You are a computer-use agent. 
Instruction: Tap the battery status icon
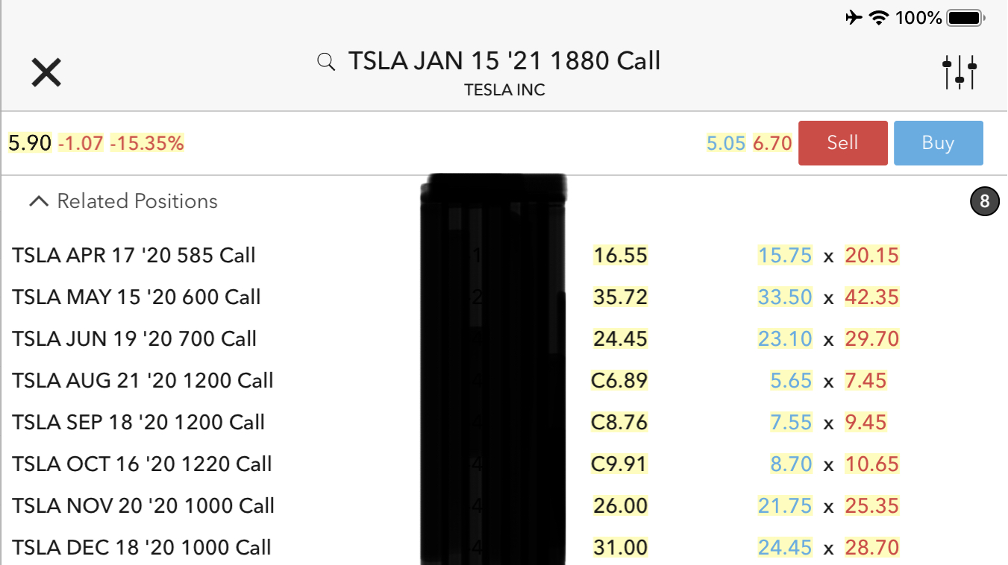[966, 18]
